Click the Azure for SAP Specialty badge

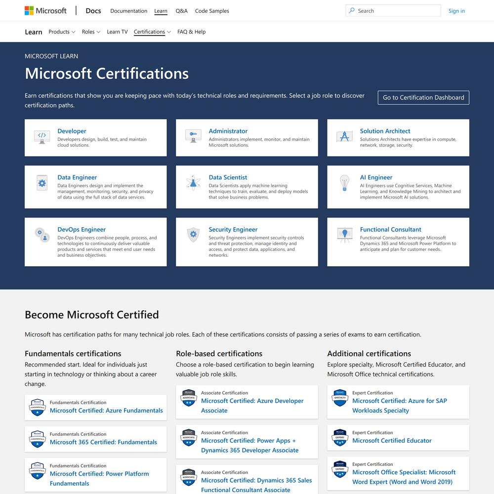coord(340,398)
